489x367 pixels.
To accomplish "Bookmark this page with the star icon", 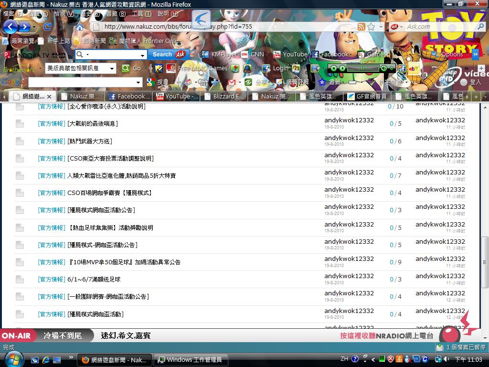I will (371, 27).
